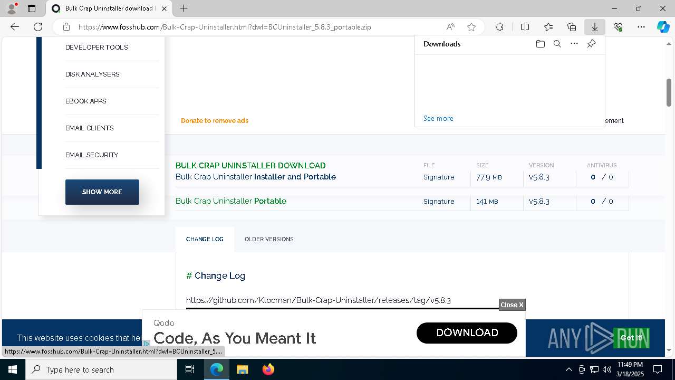This screenshot has height=380, width=675.
Task: Open the volume control in tray
Action: tap(606, 369)
